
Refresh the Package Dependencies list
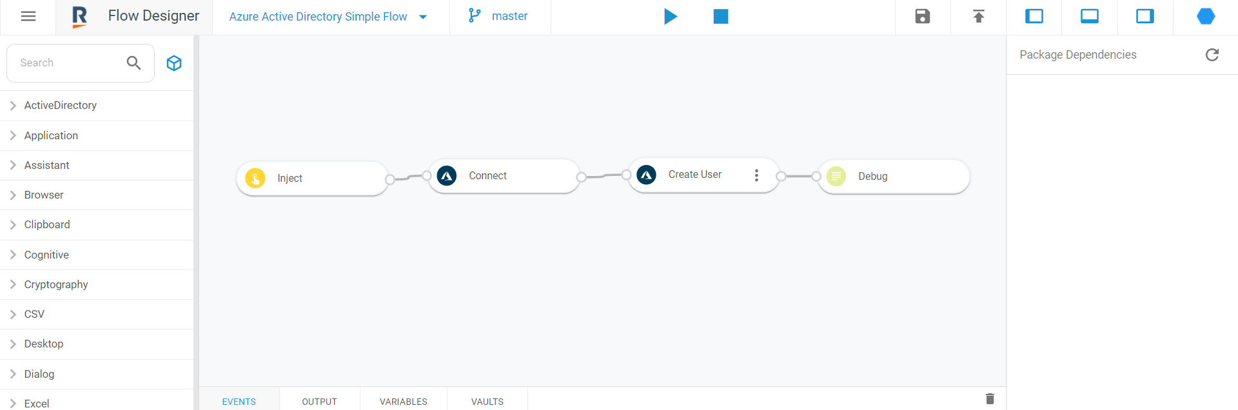pyautogui.click(x=1213, y=55)
